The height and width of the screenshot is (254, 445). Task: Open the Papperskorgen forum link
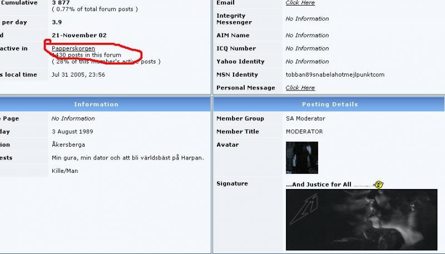point(73,48)
